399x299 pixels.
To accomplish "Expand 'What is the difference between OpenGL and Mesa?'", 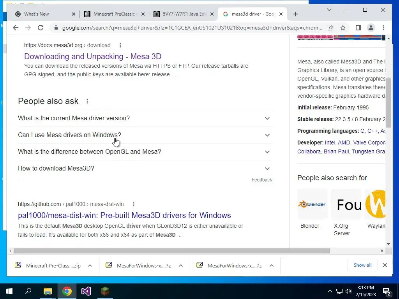I will point(145,152).
